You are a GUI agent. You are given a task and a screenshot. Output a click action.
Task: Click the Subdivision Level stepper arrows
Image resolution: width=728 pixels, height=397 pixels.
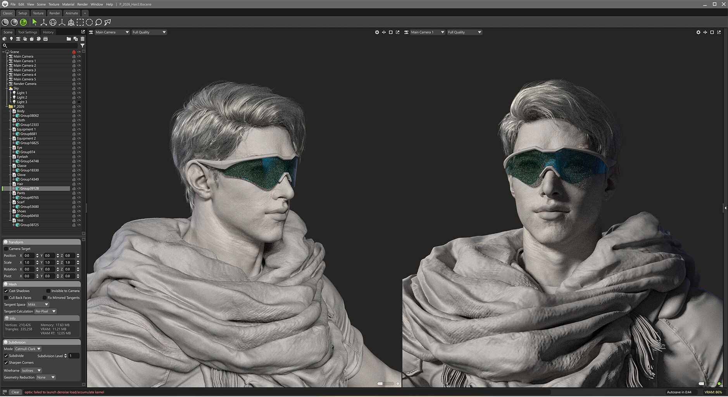tap(66, 356)
